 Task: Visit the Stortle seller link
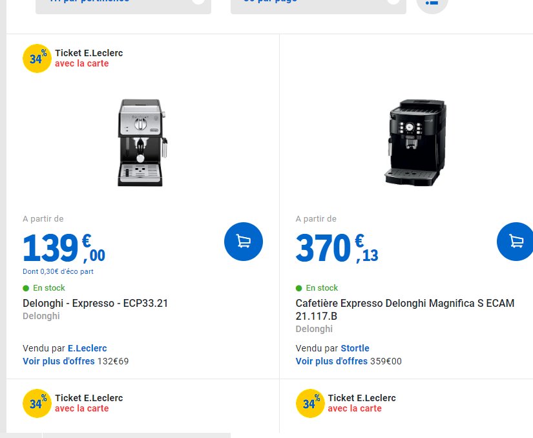[355, 348]
